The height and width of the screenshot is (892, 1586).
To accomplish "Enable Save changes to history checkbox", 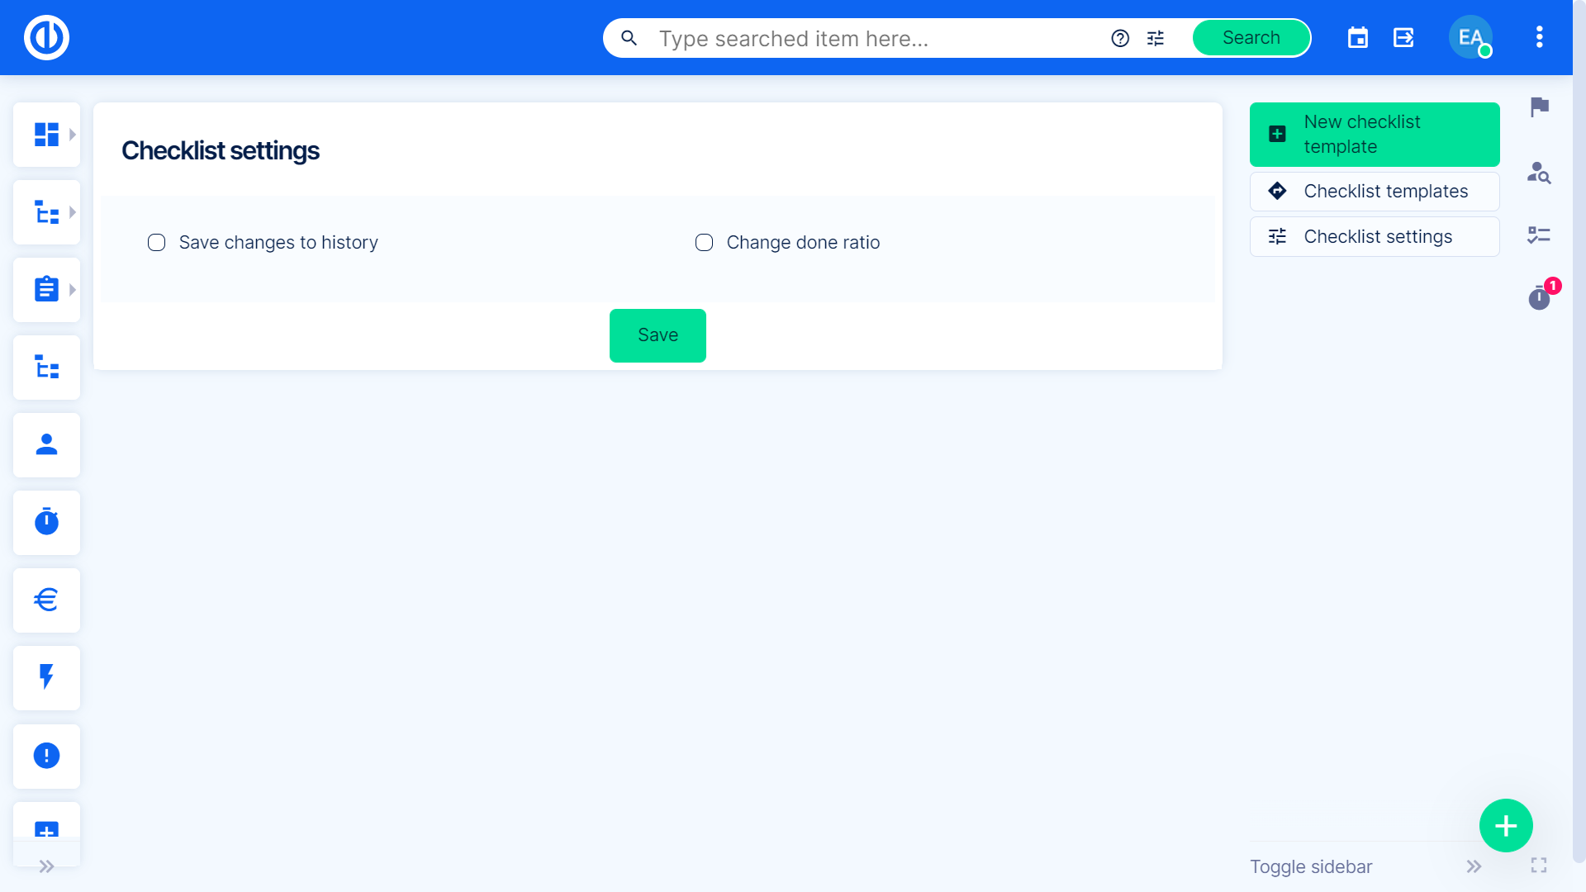I will [156, 242].
